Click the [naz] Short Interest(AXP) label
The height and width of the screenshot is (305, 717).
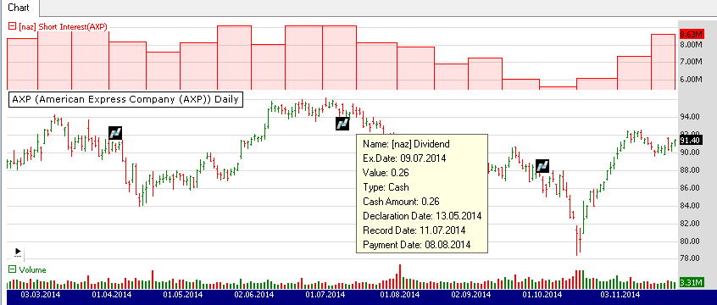pyautogui.click(x=63, y=27)
